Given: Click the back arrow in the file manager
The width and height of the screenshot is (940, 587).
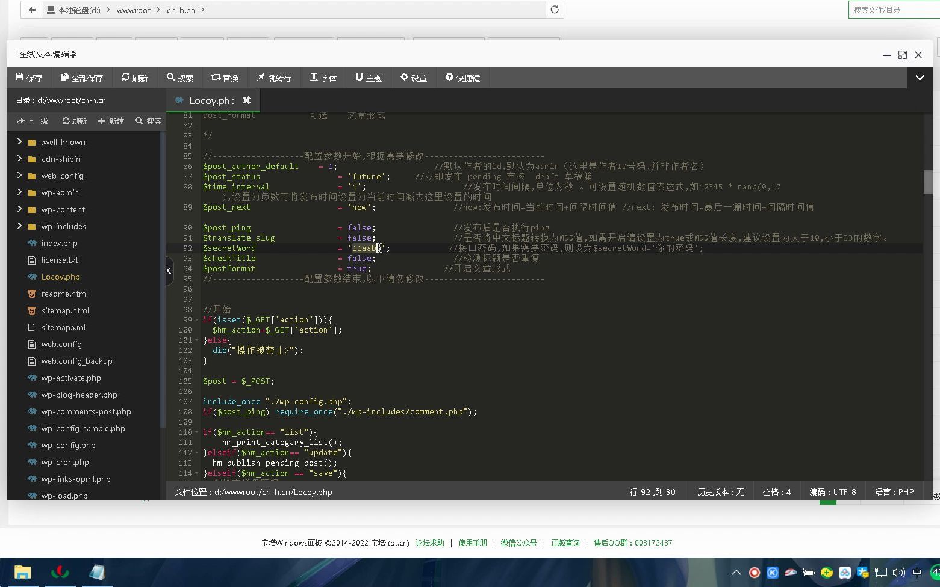Looking at the screenshot, I should tap(32, 10).
